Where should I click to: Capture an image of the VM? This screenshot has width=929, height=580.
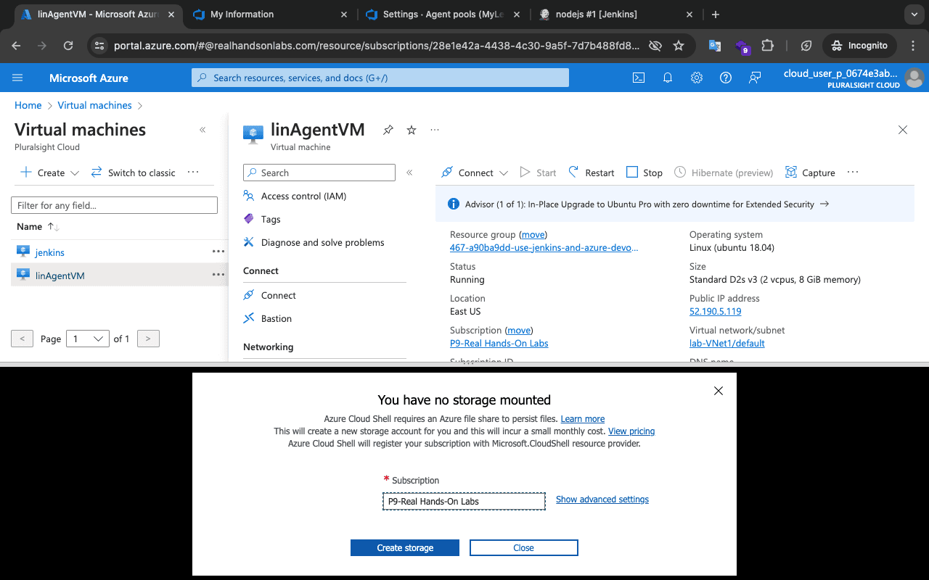[x=810, y=173]
